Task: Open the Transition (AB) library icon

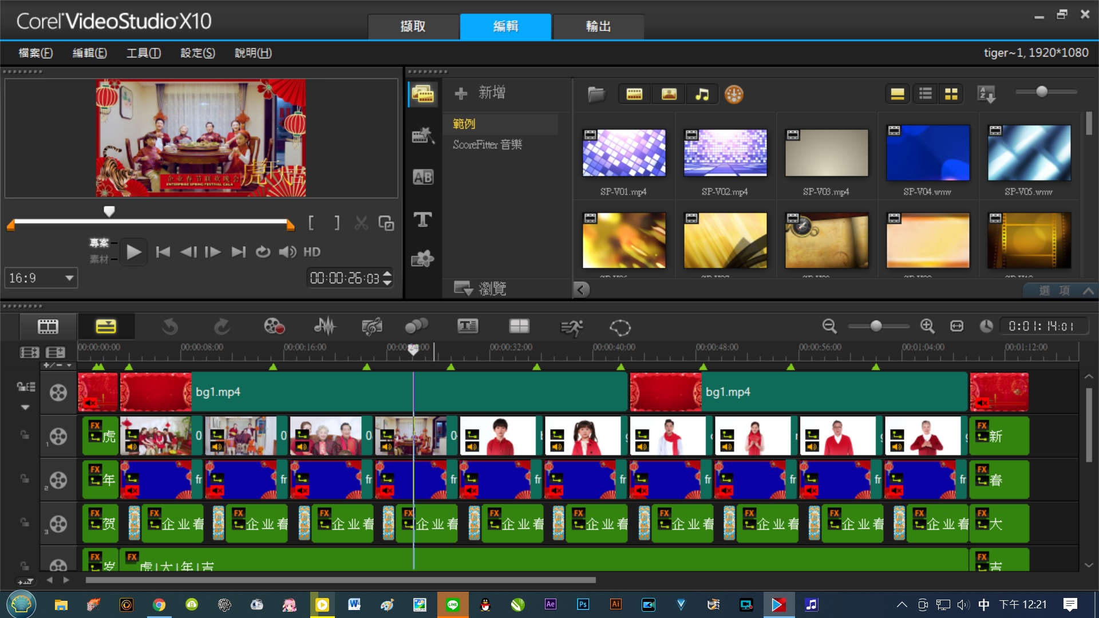Action: coord(423,177)
